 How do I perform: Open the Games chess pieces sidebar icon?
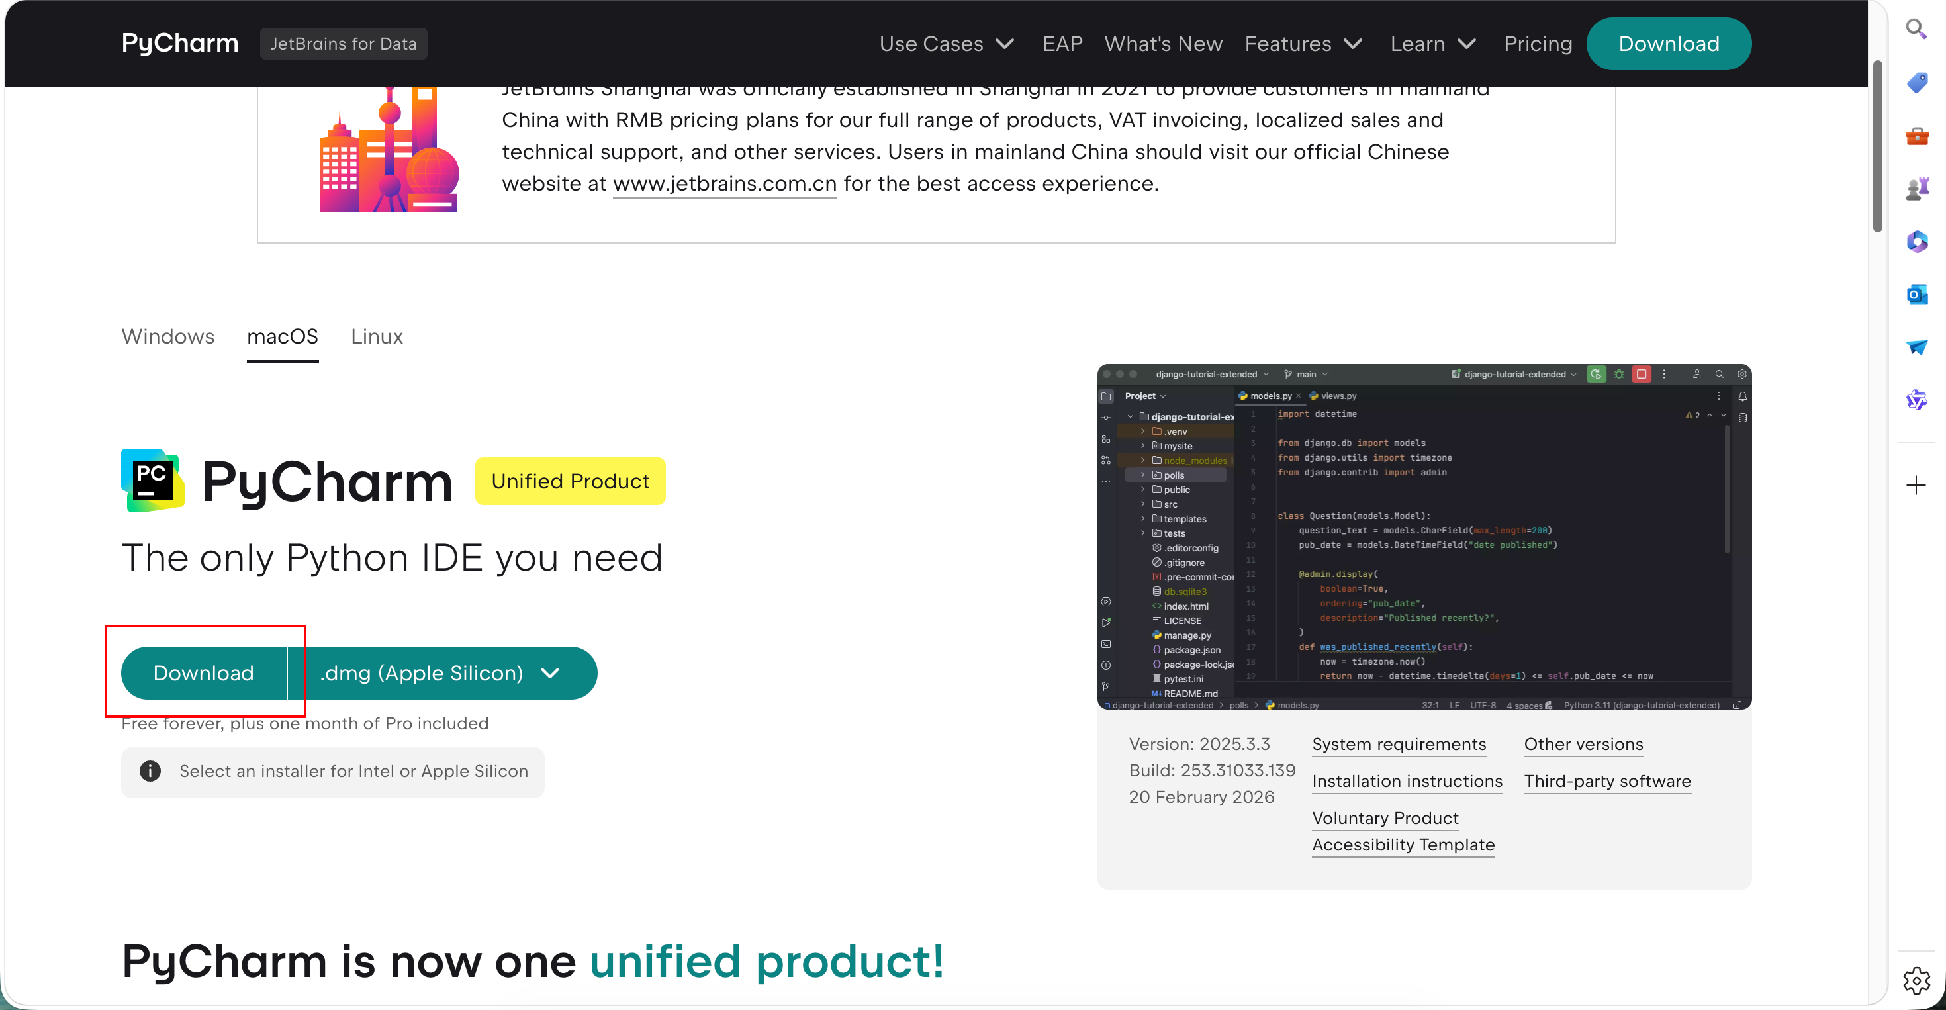click(1916, 188)
